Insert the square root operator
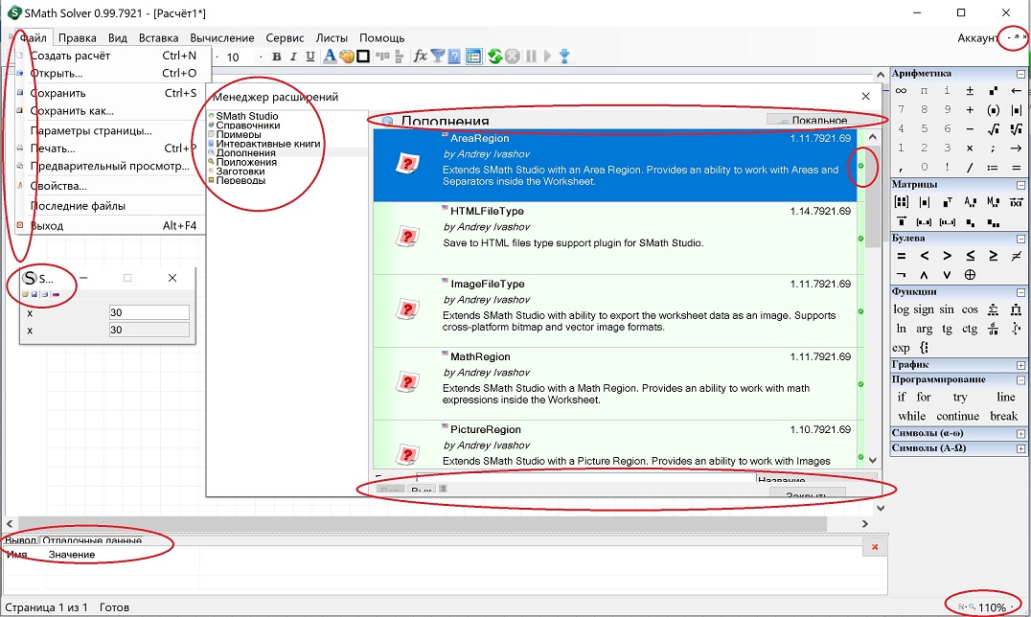Screen dimensions: 1031x617 [994, 129]
